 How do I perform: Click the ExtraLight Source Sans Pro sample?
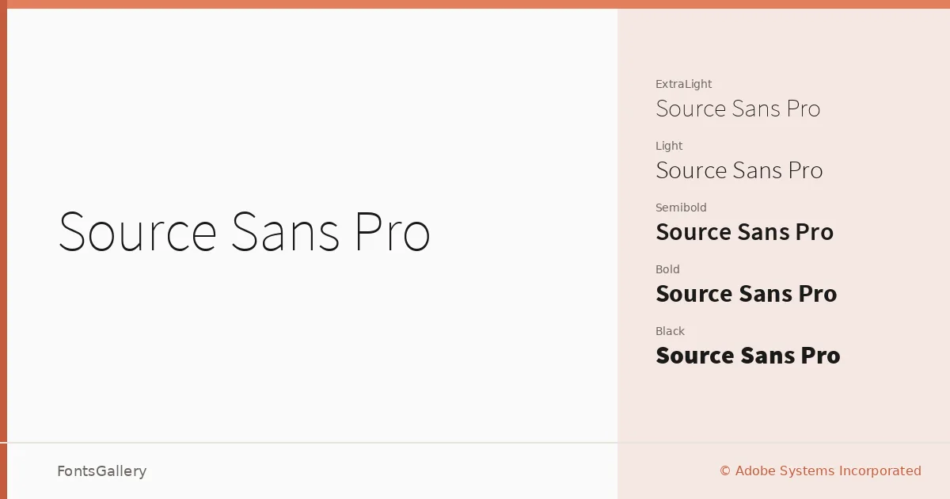pos(738,109)
